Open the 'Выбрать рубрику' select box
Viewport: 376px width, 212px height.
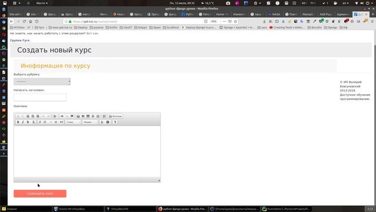42,81
